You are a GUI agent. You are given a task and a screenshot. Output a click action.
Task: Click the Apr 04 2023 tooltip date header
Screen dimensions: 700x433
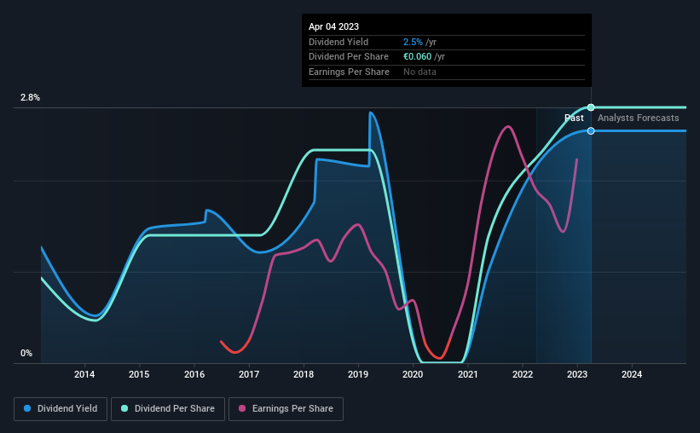333,26
